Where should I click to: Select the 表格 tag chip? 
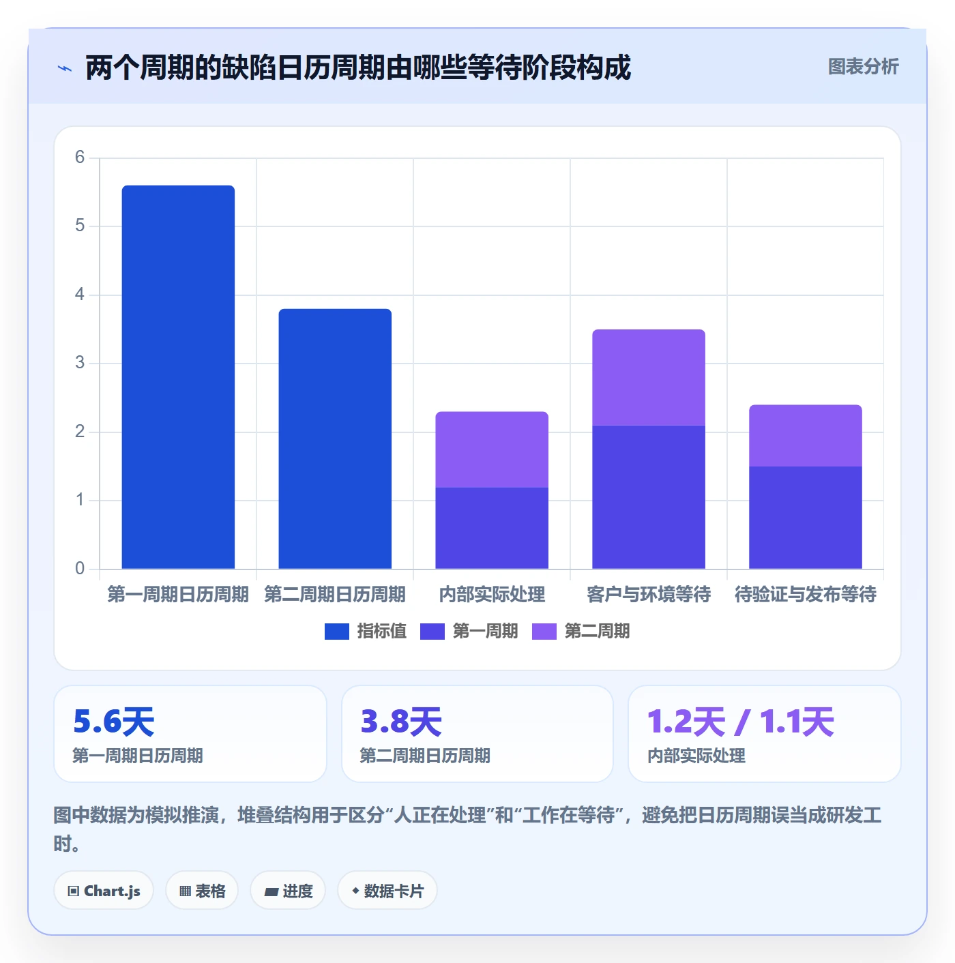202,891
